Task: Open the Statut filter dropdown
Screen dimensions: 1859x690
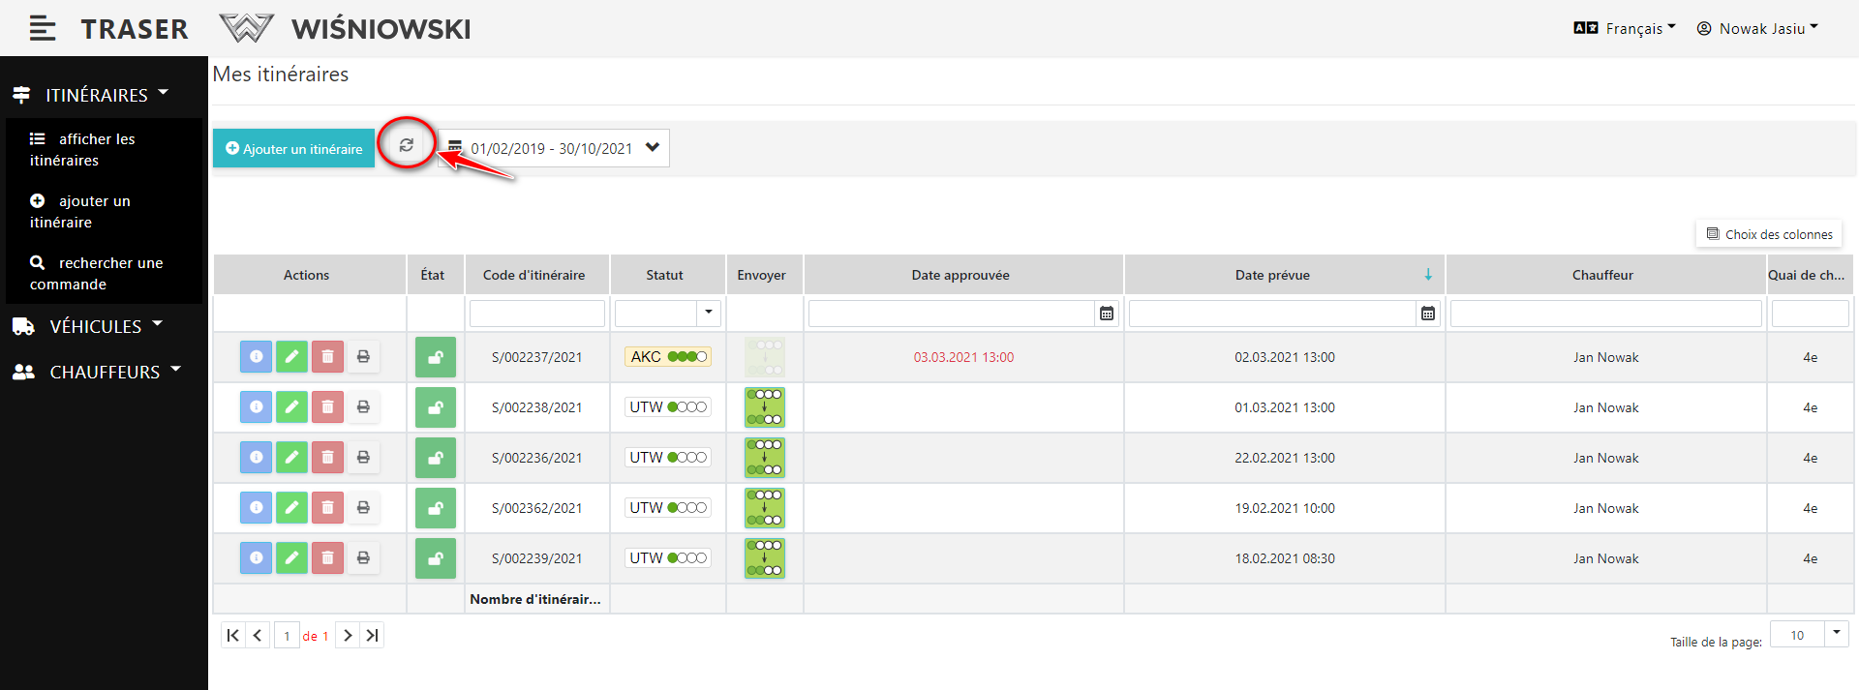Action: coord(709,313)
